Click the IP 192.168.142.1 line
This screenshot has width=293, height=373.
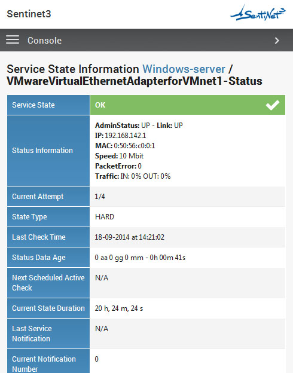[120, 135]
